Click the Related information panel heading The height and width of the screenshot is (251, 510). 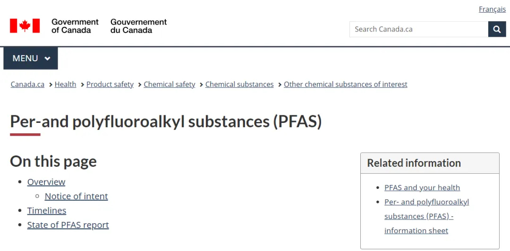point(414,163)
